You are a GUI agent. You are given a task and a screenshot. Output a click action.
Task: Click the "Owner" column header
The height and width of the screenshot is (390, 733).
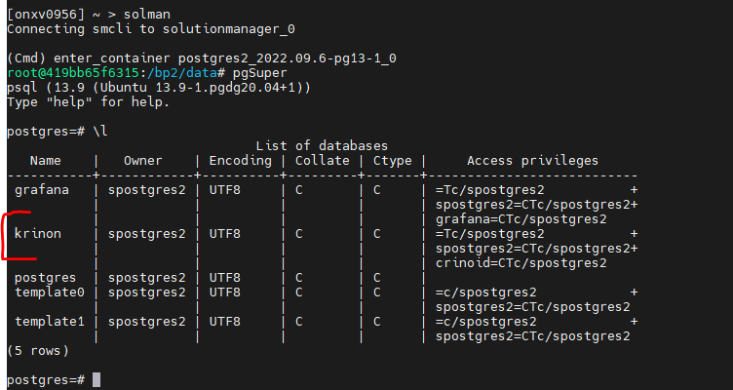coord(142,161)
